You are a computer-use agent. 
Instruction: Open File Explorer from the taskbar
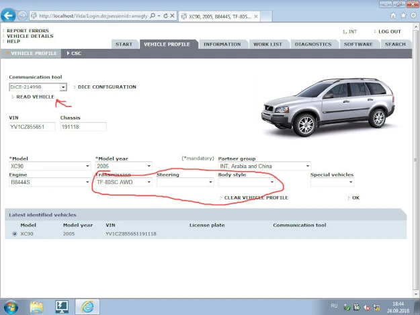point(37,306)
